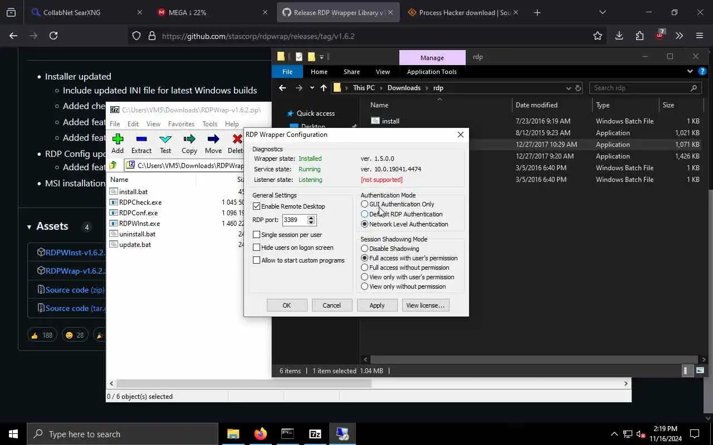Open the Explorer address history dropdown

(568, 88)
